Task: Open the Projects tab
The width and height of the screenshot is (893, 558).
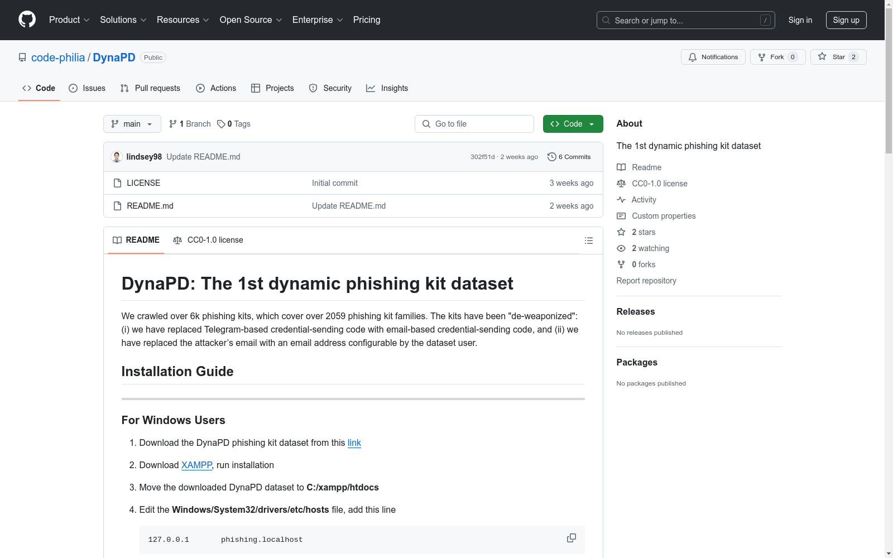Action: pyautogui.click(x=272, y=88)
